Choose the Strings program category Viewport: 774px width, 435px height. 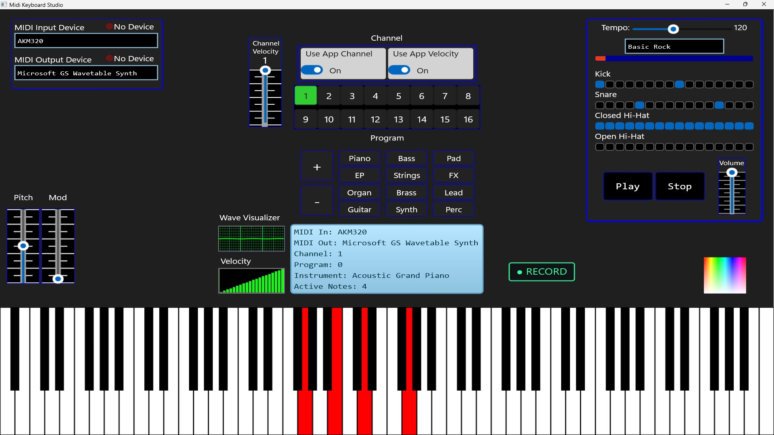(406, 175)
